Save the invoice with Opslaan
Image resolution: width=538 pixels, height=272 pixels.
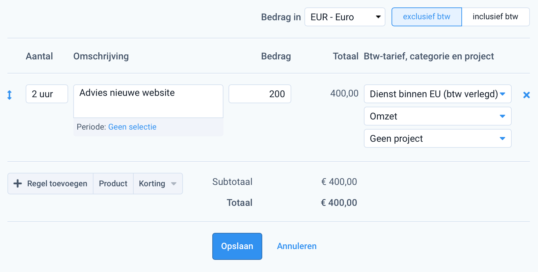(237, 246)
